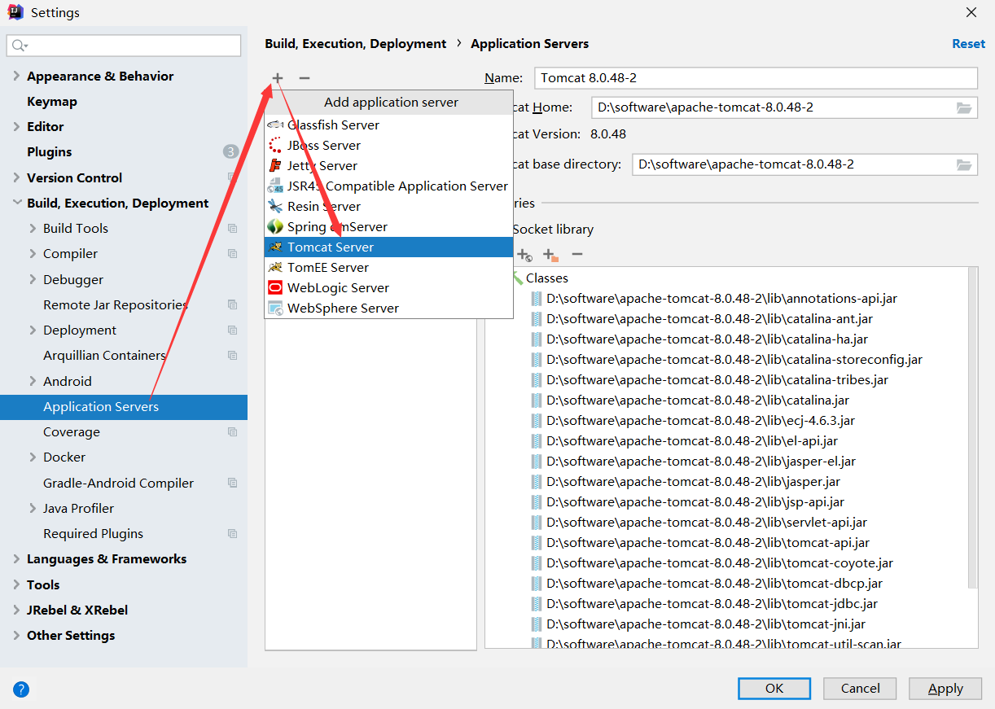Screen dimensions: 995x709
Task: Click jar icon next to annotations-api.jar
Action: coord(537,299)
